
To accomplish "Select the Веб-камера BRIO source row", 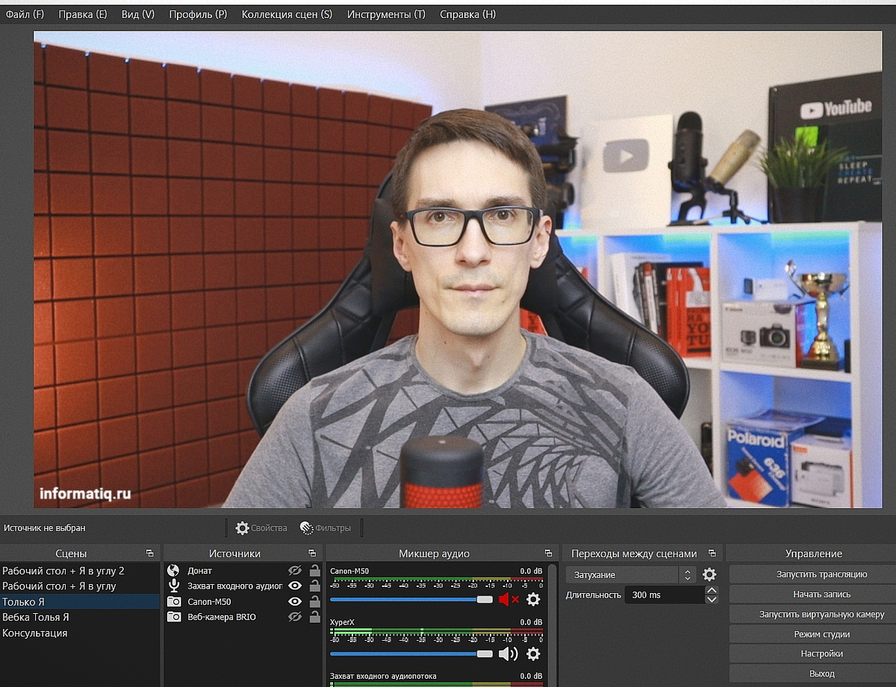I will [243, 617].
